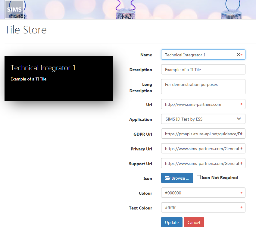Click the Tile Store page heading
This screenshot has width=256, height=233.
26,30
